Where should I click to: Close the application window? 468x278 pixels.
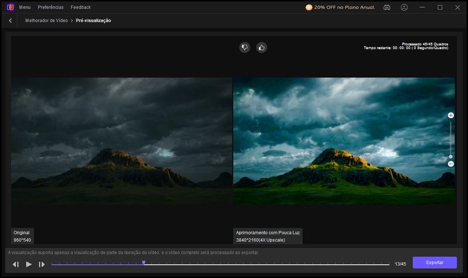[458, 7]
